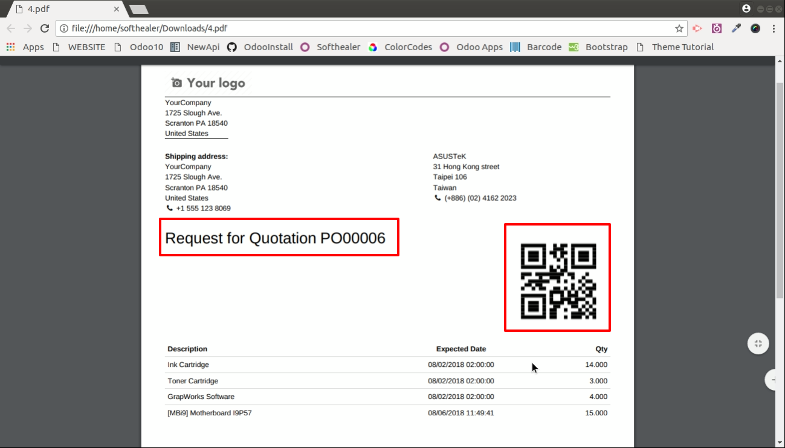This screenshot has width=785, height=448.
Task: Click the Request for Quotation PO00006 heading
Action: click(x=275, y=238)
